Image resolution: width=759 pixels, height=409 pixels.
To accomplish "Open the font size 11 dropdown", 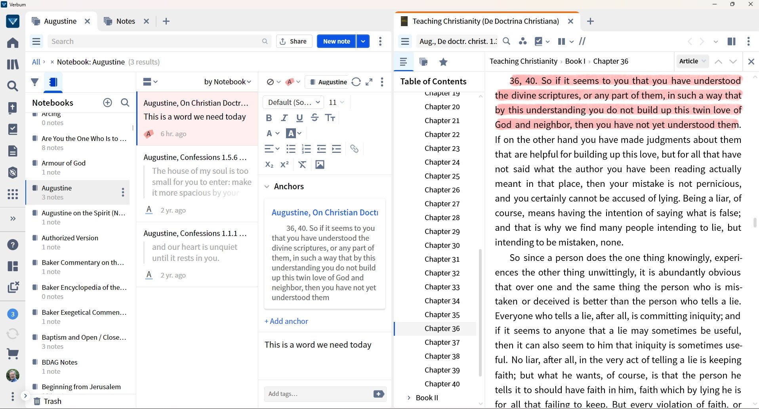I will (x=337, y=102).
